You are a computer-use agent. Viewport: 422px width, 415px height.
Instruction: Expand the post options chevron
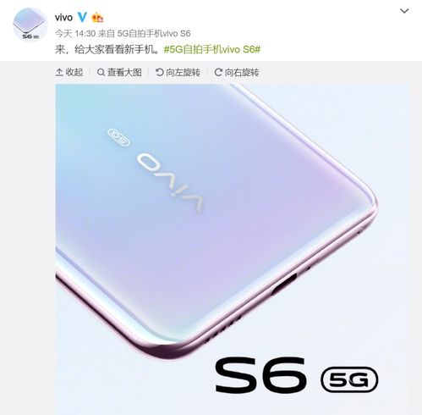point(404,11)
